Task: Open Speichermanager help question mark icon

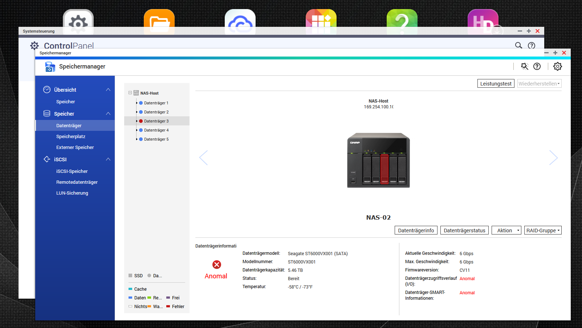Action: pyautogui.click(x=537, y=66)
